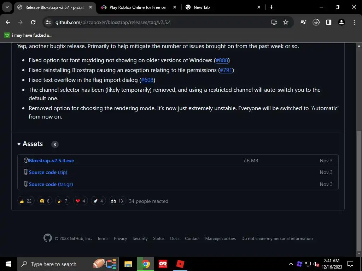
Task: Bookmark this page with the star icon
Action: coord(286,22)
